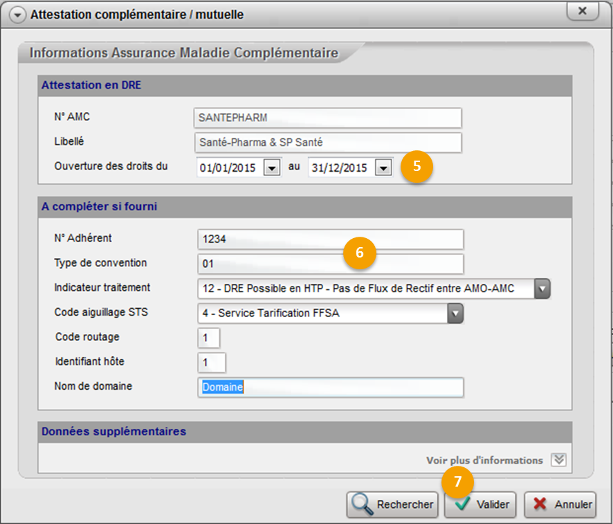Viewport: 613px width, 524px height.
Task: Click the Valider button with green checkmark
Action: pyautogui.click(x=482, y=505)
